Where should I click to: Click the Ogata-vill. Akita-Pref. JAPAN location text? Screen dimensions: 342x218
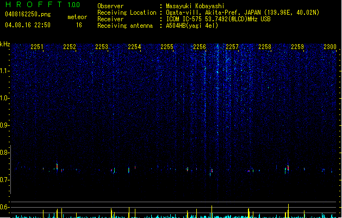click(242, 13)
